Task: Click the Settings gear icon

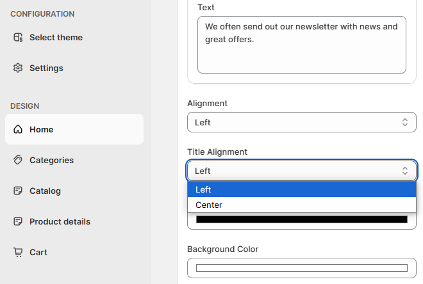Action: [x=18, y=68]
